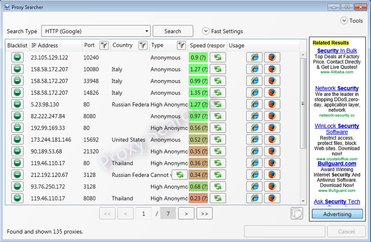This screenshot has width=371, height=242.
Task: Blacklist proxy 173.244.181.146
Action: 17,140
